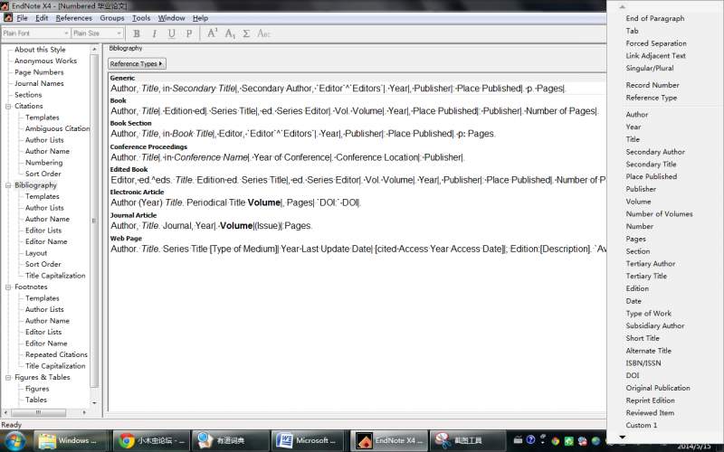The width and height of the screenshot is (724, 452).
Task: Open Edit menu
Action: click(x=42, y=18)
